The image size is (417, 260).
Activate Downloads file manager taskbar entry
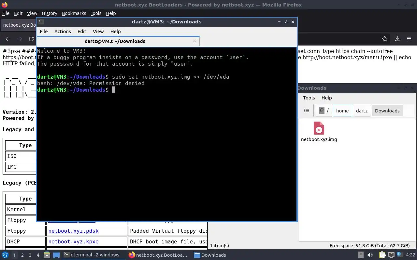[x=210, y=255]
